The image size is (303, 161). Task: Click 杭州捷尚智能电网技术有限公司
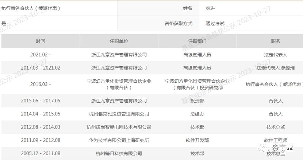pos(119,127)
